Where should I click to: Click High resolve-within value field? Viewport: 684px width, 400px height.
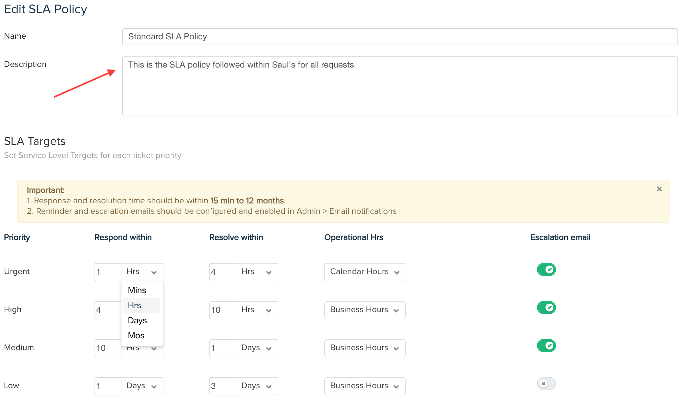click(x=223, y=310)
